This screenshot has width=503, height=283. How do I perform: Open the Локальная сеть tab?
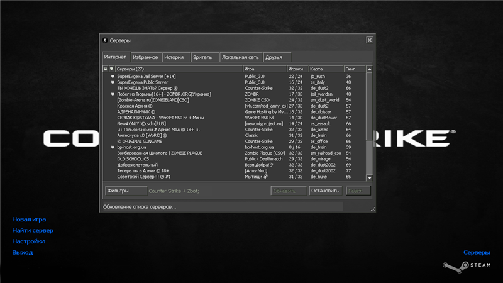pos(241,57)
